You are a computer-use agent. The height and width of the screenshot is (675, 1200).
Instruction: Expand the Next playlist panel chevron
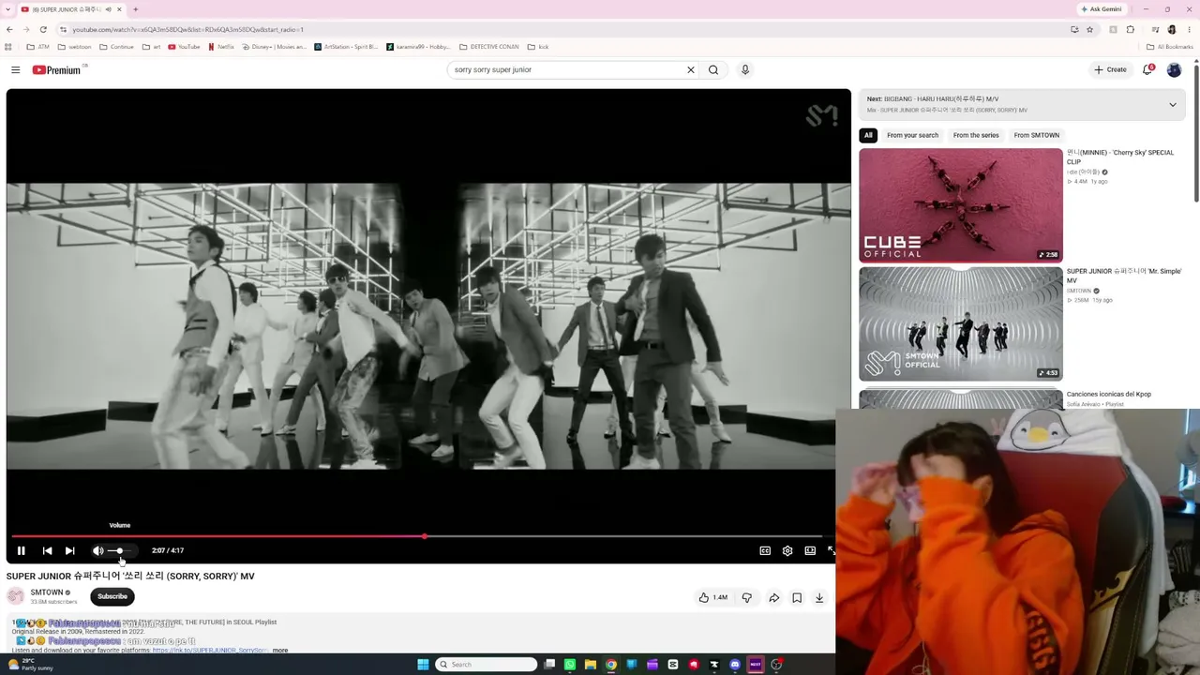(1172, 104)
